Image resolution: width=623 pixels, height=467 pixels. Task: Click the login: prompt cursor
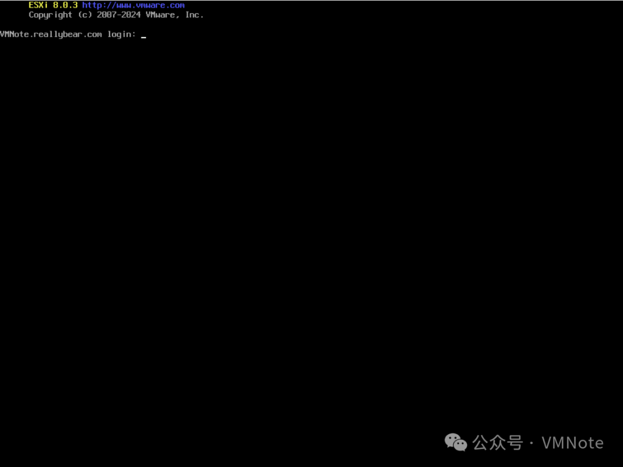tap(144, 36)
